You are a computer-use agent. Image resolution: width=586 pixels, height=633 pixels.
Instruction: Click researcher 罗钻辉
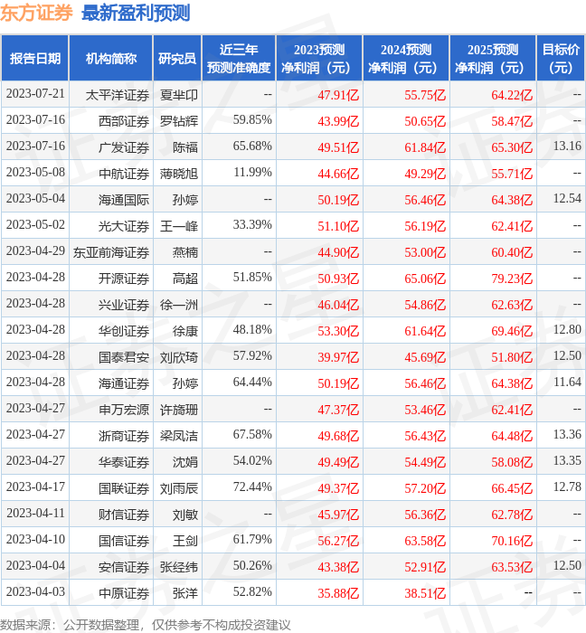179,121
